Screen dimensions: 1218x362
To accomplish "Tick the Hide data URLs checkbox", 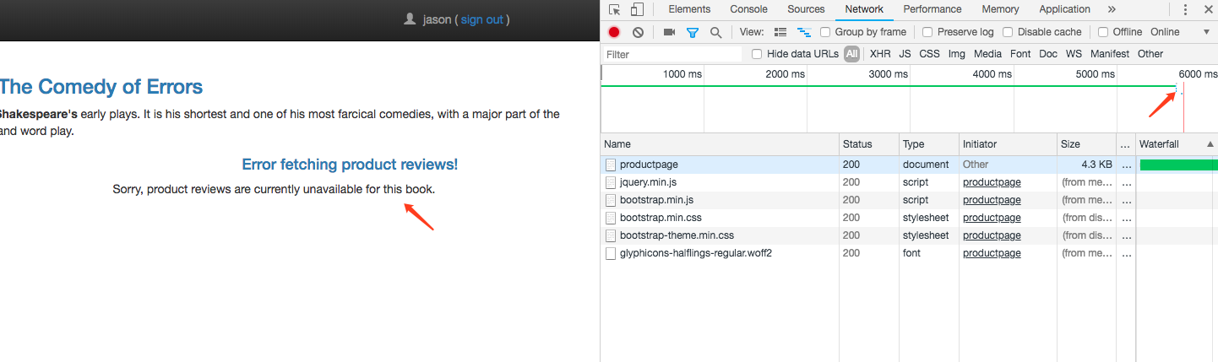I will [x=757, y=54].
